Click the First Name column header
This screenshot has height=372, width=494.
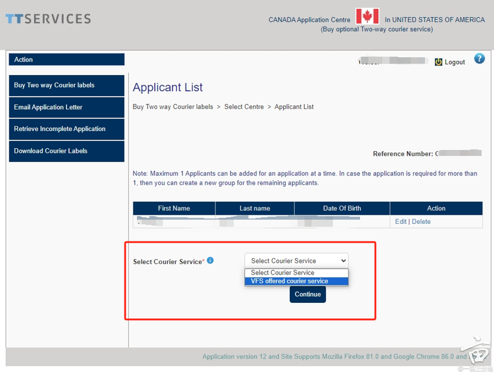[174, 208]
